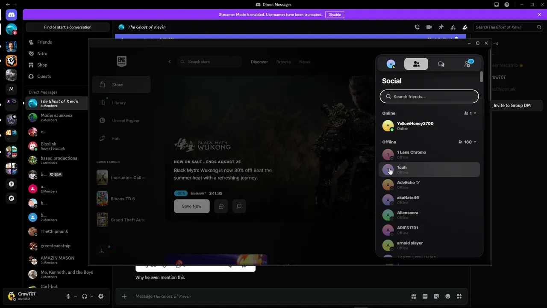Open Epic launcher downloads icon

102,251
